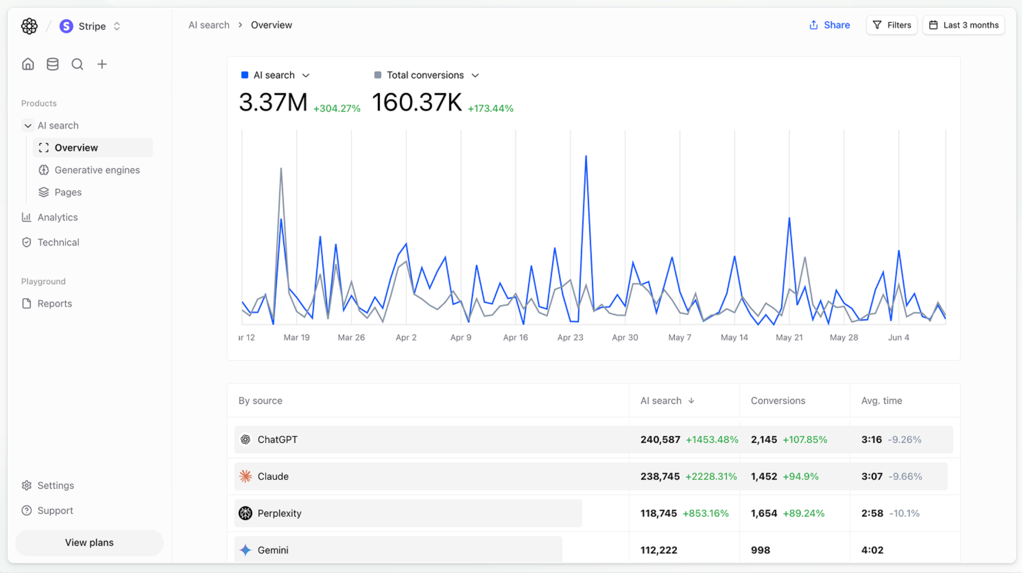Collapse the AI search section chevron
This screenshot has width=1022, height=573.
coord(27,125)
